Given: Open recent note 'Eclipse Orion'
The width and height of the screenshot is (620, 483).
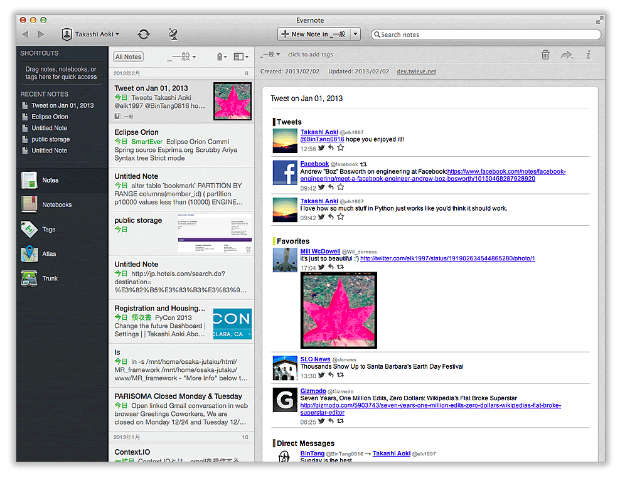Looking at the screenshot, I should [50, 117].
